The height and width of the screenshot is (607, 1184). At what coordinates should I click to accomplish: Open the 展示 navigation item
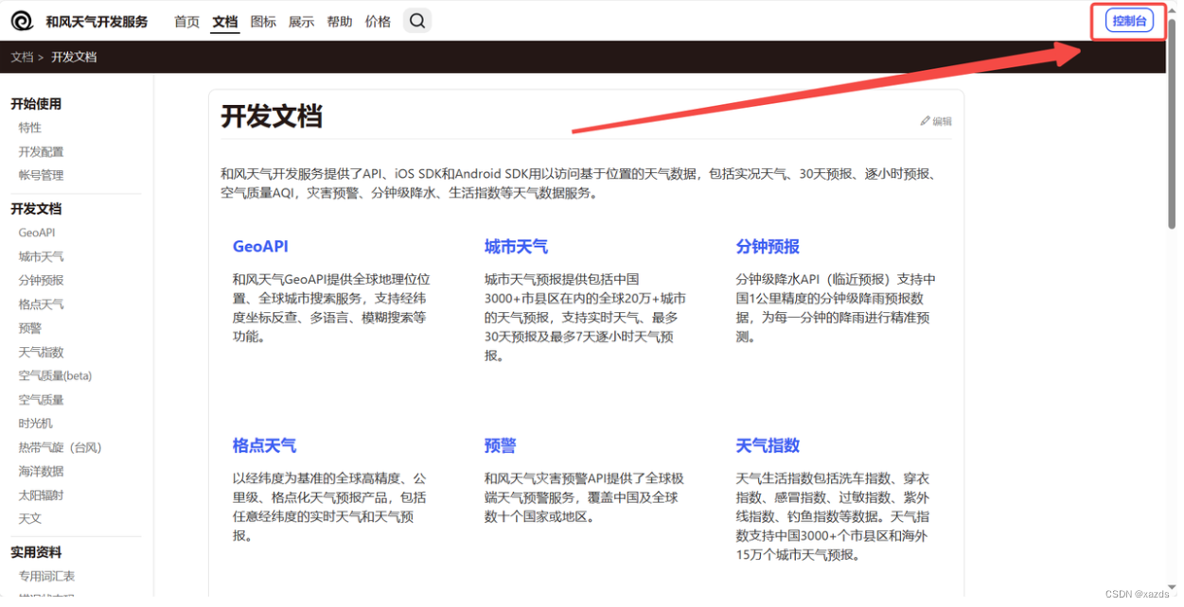[x=301, y=22]
